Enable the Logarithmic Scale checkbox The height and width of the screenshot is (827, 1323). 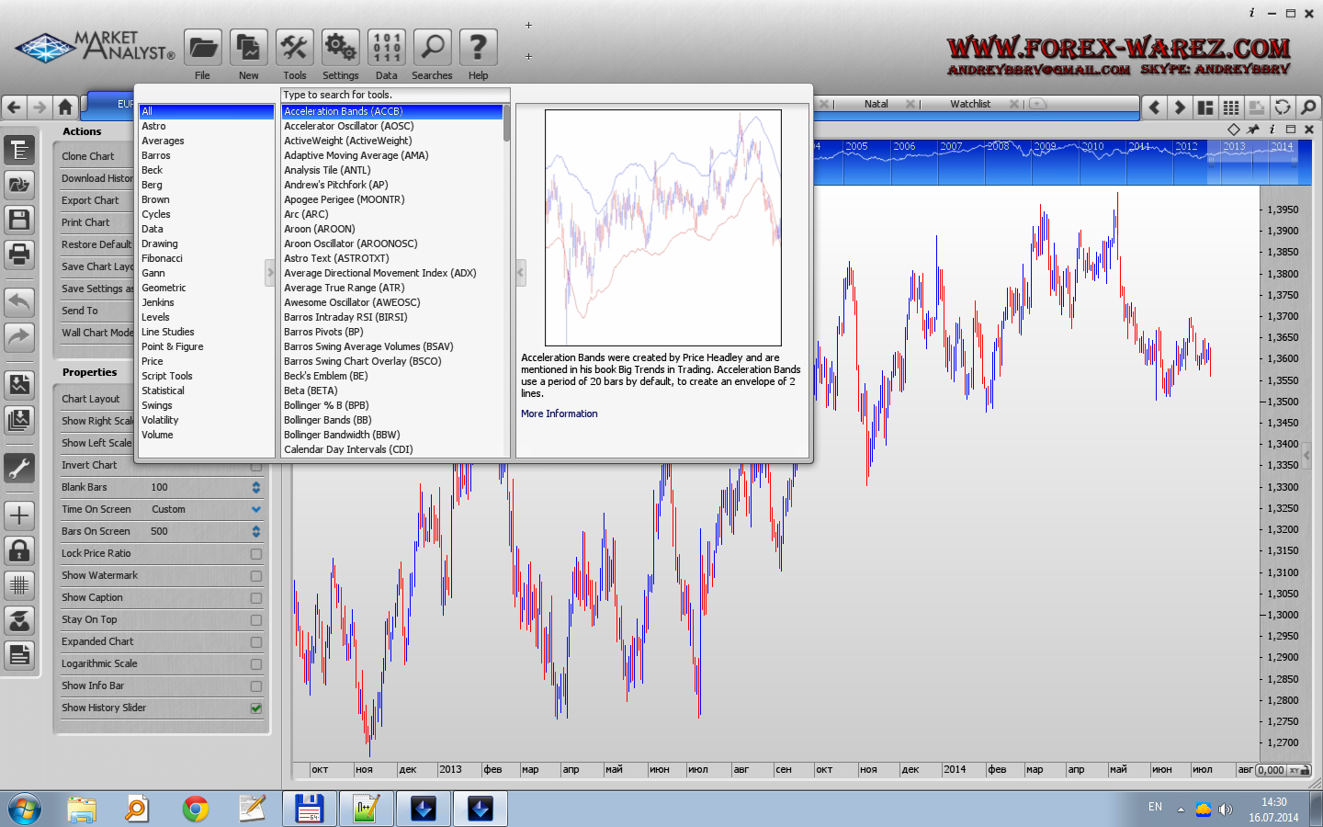[x=256, y=664]
